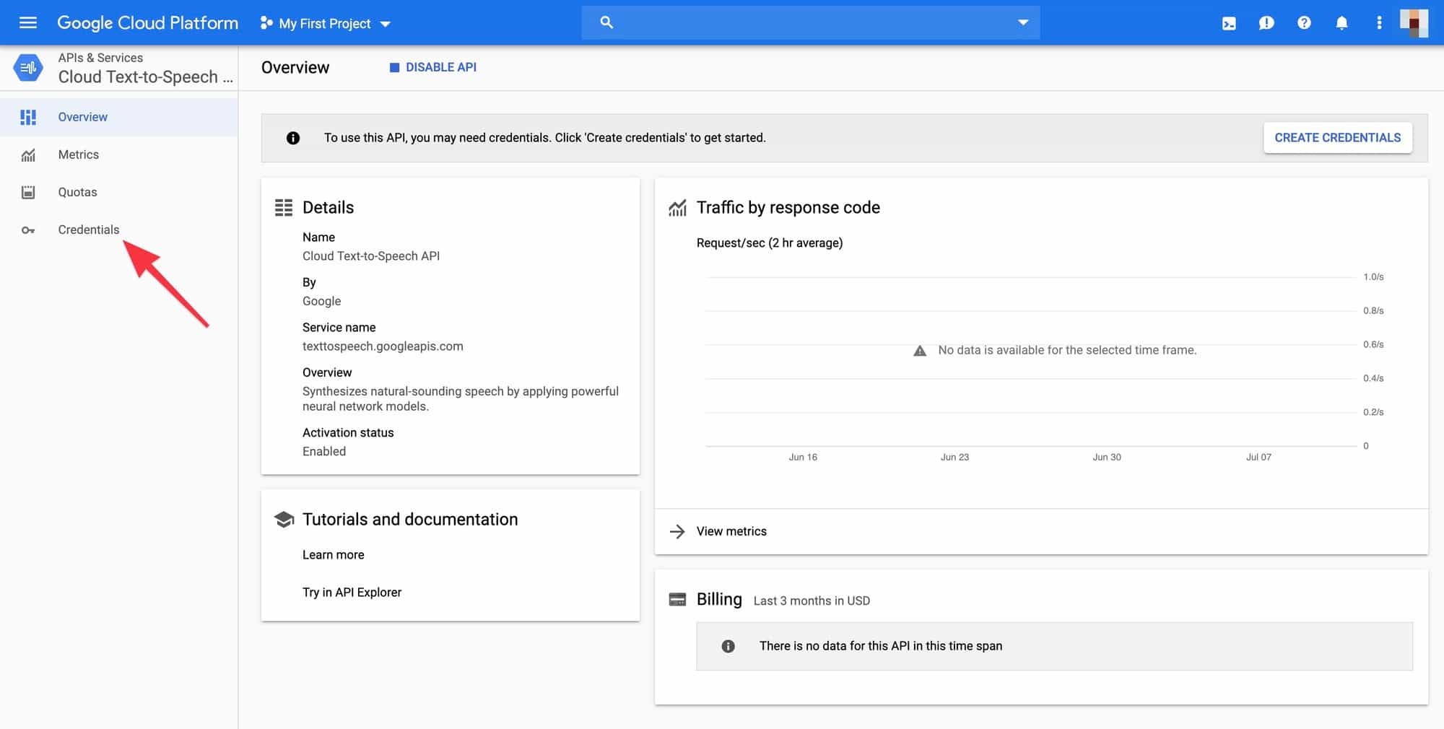Viewport: 1444px width, 729px height.
Task: Click the Metrics chart icon in sidebar
Action: point(28,155)
